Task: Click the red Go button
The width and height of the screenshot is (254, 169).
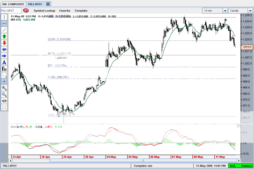Action: 26,10
